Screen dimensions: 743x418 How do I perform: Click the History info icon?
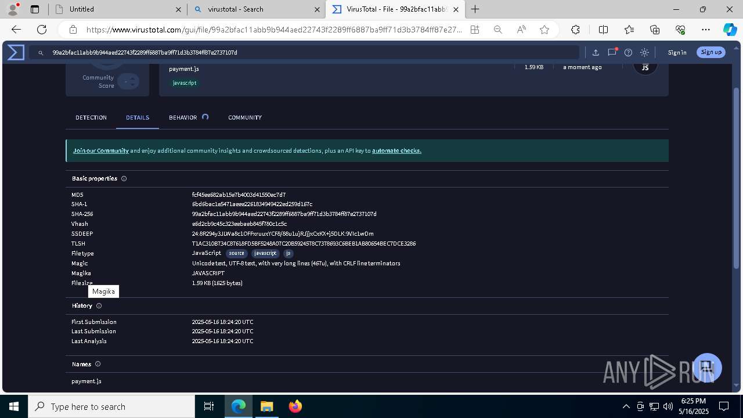(x=99, y=305)
